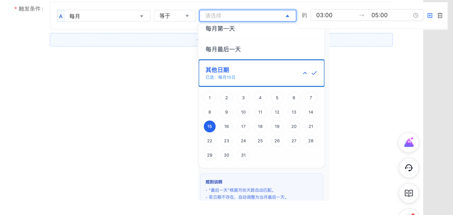Open the documentation book button

409,193
